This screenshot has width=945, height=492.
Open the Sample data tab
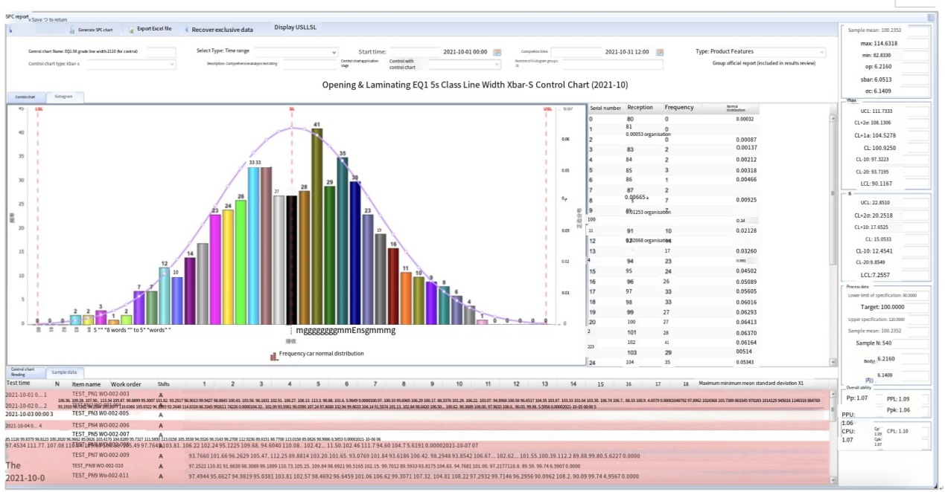pos(65,372)
